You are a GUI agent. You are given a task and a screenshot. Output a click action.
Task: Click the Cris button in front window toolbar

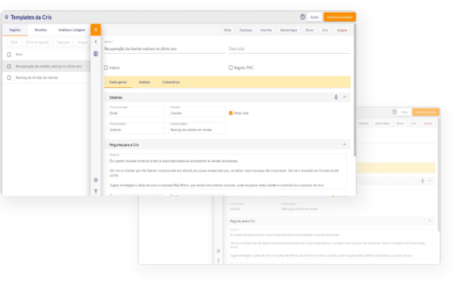click(x=325, y=30)
